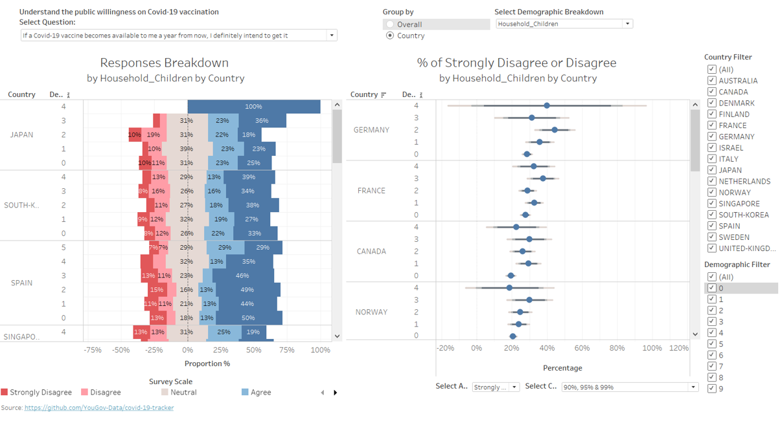Open the Strongly... answer selection dropdown
The width and height of the screenshot is (780, 423).
(x=514, y=387)
